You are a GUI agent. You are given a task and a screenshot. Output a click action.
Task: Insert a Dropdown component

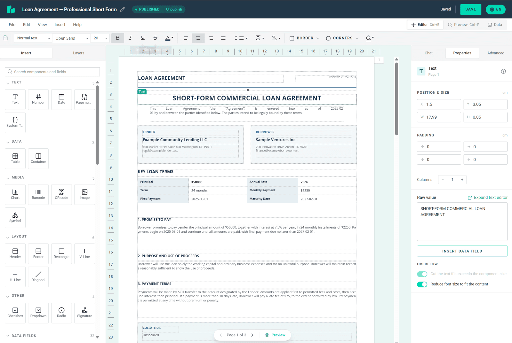tap(38, 313)
